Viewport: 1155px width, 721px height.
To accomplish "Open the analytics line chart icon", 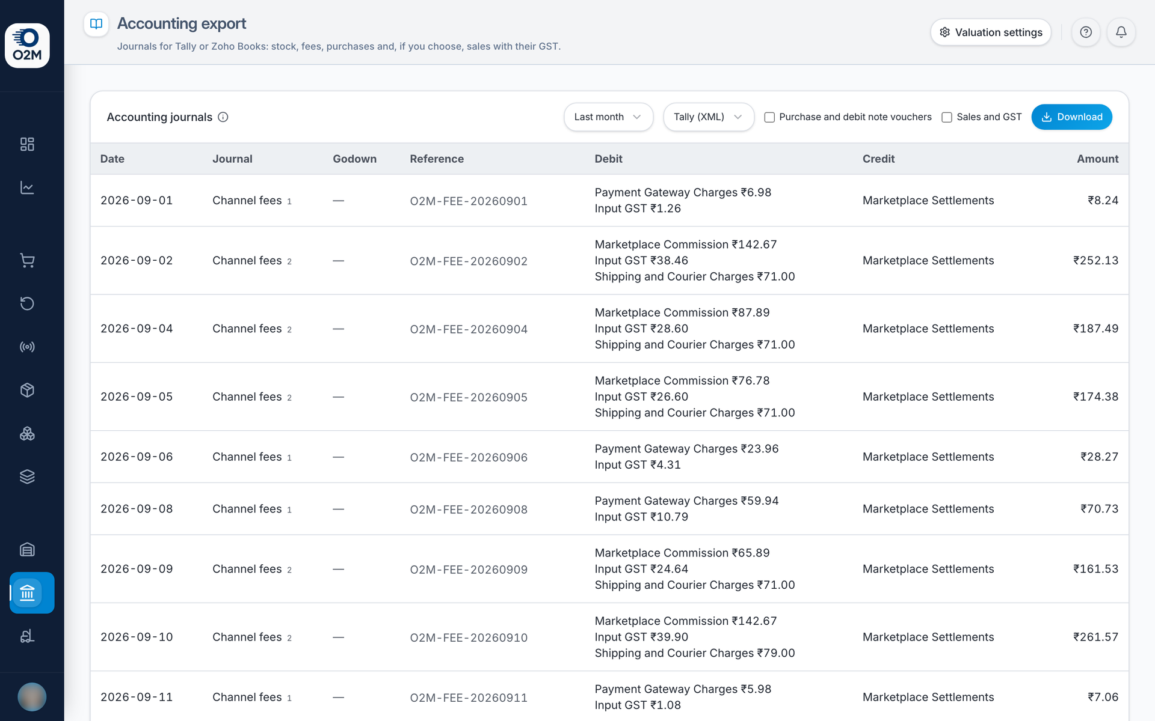I will pyautogui.click(x=27, y=187).
